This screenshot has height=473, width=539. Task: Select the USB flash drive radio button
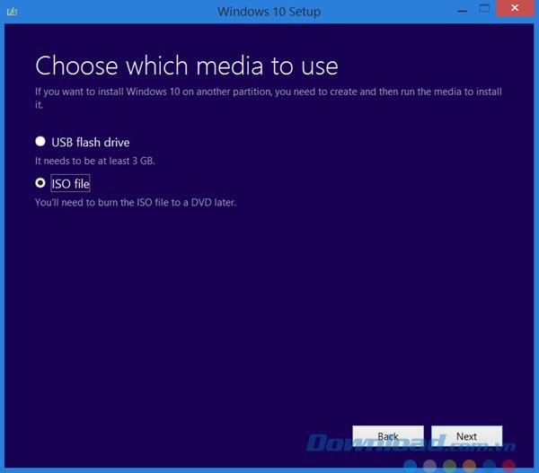(40, 141)
